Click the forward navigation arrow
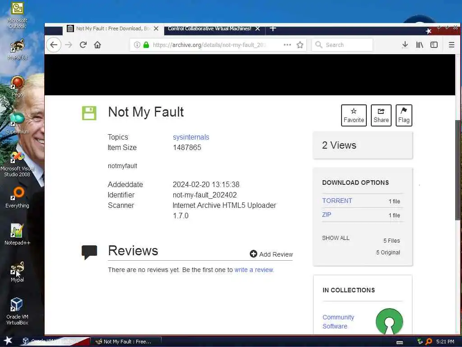 [x=69, y=45]
